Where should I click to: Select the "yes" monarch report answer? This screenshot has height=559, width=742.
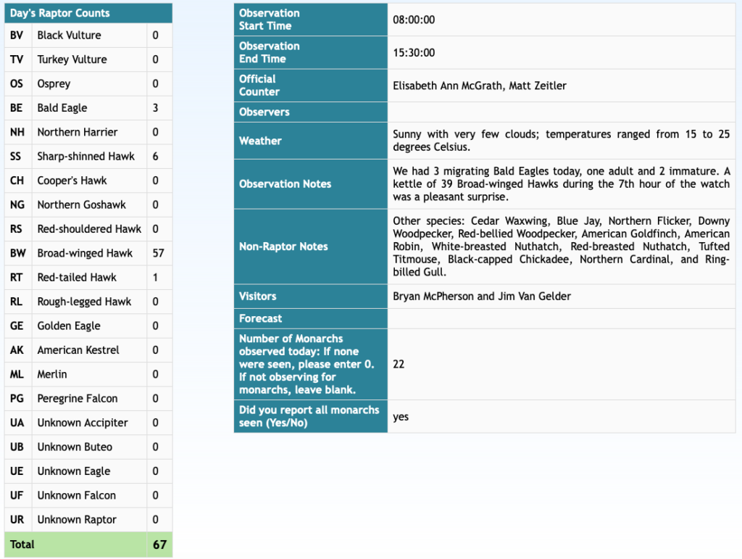[400, 417]
